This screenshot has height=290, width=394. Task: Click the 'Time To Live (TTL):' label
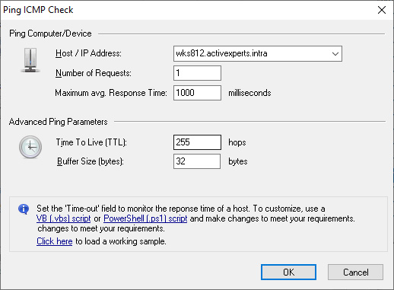coord(91,142)
